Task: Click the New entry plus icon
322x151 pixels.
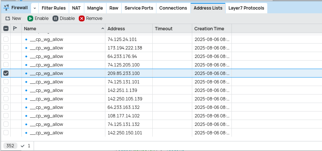Action: (7, 18)
